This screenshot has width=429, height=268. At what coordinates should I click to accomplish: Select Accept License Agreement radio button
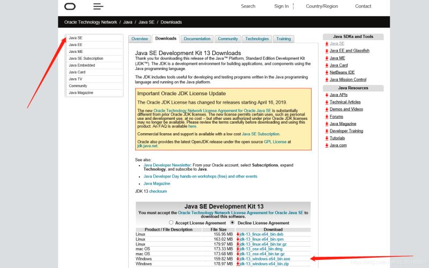click(171, 223)
